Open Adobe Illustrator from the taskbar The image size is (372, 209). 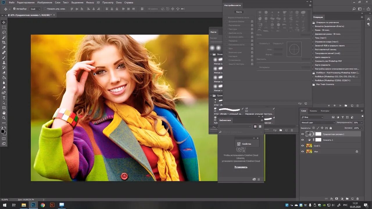(52, 205)
